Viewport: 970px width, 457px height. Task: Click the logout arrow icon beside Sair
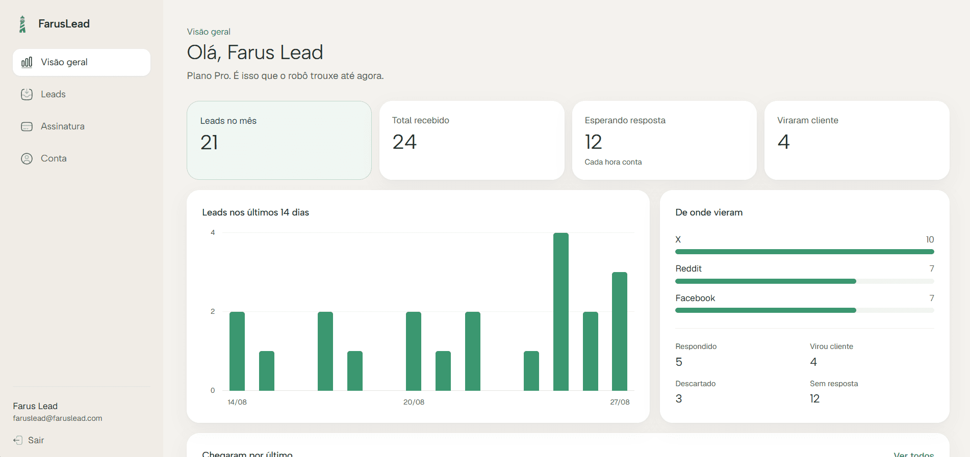pos(18,440)
